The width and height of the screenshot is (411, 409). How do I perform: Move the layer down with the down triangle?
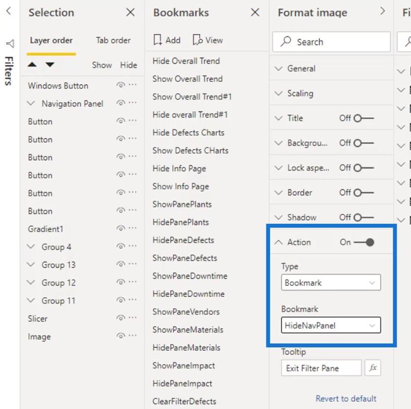tap(50, 65)
